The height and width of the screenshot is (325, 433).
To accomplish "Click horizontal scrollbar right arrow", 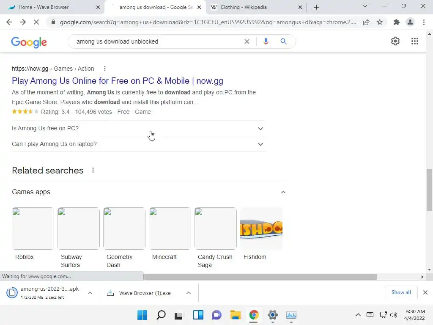I will pyautogui.click(x=422, y=277).
